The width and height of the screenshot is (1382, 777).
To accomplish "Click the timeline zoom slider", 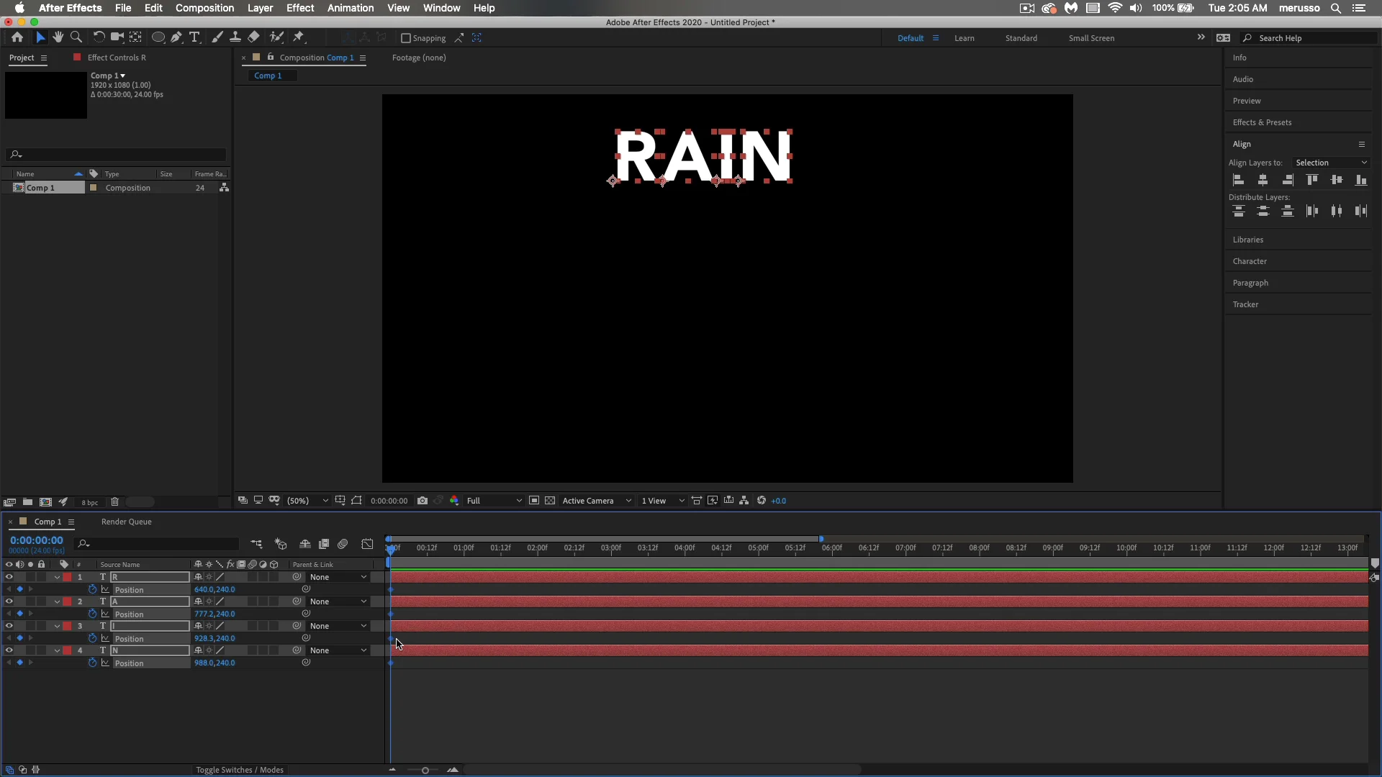I will (x=425, y=771).
